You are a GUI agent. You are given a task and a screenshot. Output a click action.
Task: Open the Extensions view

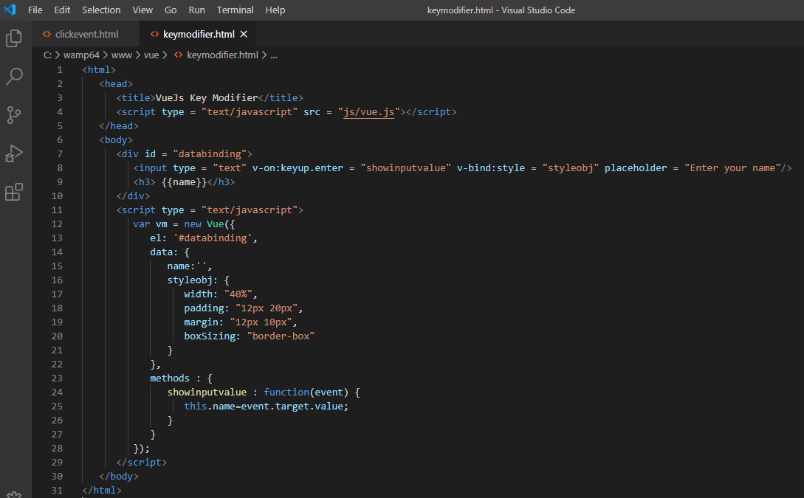pyautogui.click(x=14, y=192)
